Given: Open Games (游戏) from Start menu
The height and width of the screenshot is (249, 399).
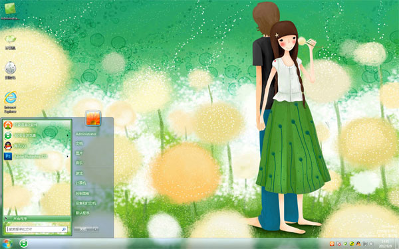Looking at the screenshot, I should click(79, 173).
